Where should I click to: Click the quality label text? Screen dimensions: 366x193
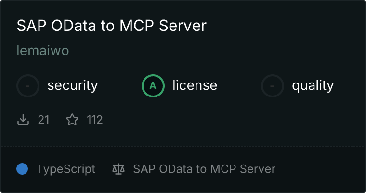(x=313, y=86)
